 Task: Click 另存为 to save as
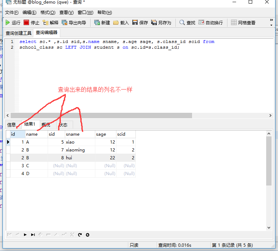coord(161,23)
